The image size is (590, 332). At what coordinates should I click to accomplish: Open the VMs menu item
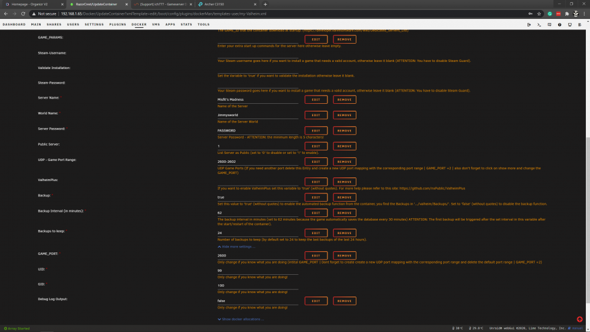[x=156, y=24]
